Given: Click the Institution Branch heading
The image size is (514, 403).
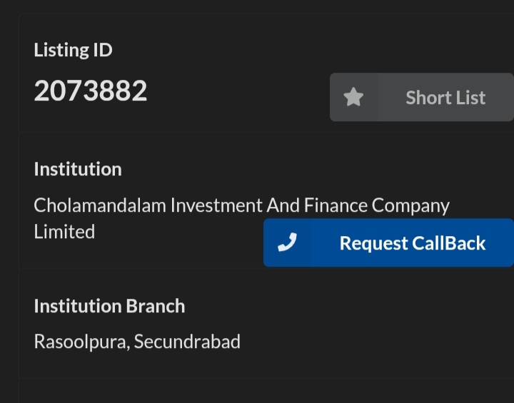Looking at the screenshot, I should [x=109, y=306].
